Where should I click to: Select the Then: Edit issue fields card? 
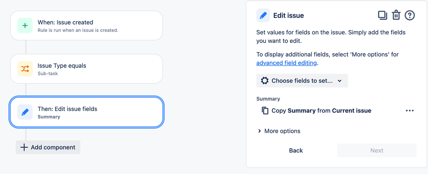87,112
